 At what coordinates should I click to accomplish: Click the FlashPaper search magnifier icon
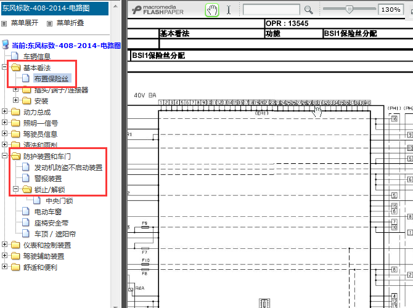308,10
